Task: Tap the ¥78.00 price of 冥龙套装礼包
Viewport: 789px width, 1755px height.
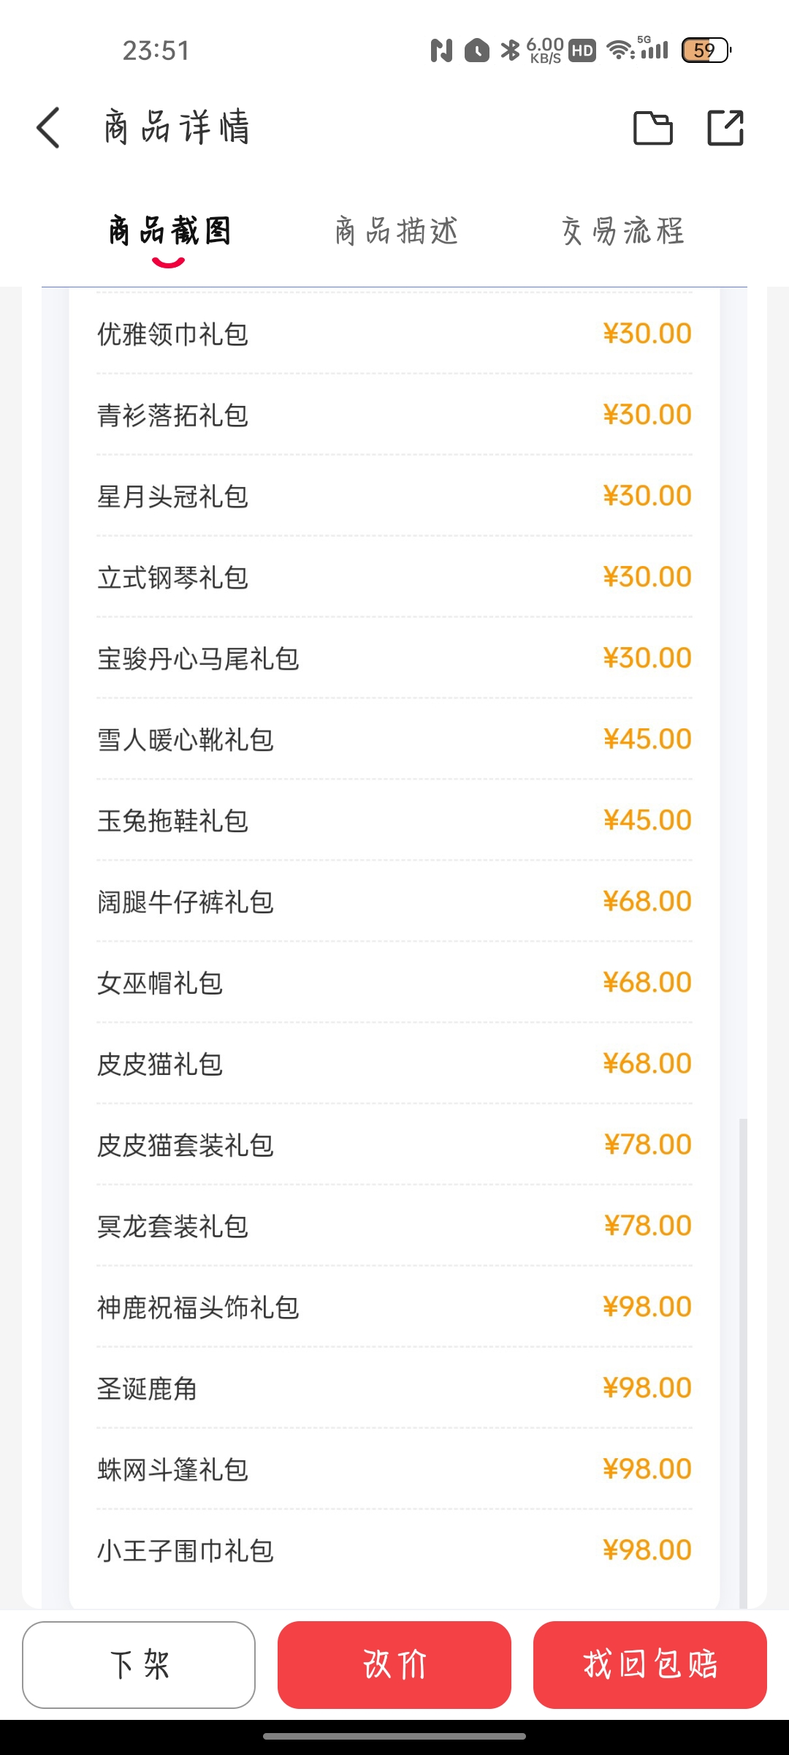Action: coord(647,1226)
